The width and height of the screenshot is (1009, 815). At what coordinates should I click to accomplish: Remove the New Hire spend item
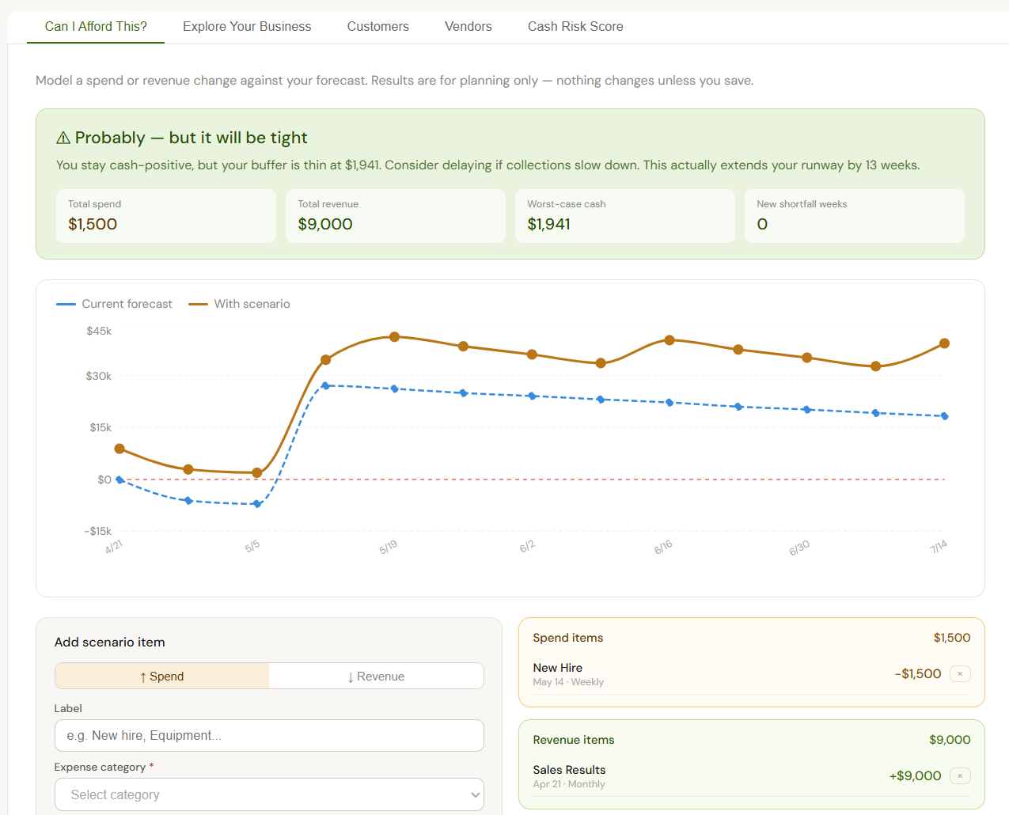tap(960, 674)
